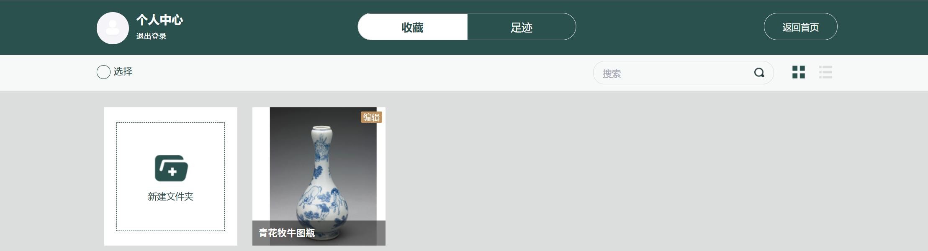This screenshot has width=928, height=251.
Task: Click the search magnifier icon
Action: click(x=759, y=73)
